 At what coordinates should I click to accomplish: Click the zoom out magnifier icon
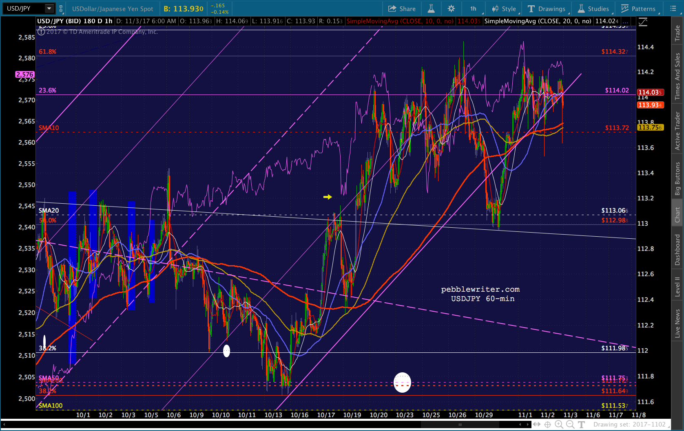pyautogui.click(x=570, y=424)
